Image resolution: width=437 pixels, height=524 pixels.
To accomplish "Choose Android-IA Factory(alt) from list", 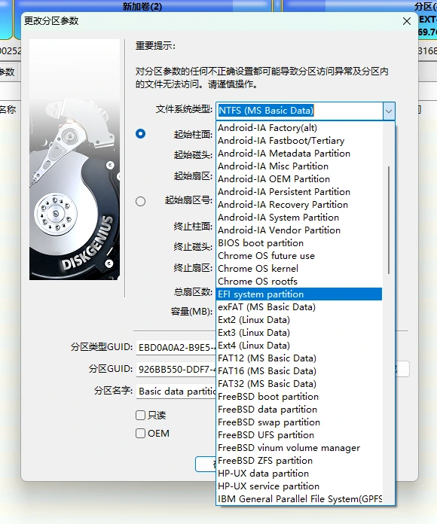I will 299,128.
